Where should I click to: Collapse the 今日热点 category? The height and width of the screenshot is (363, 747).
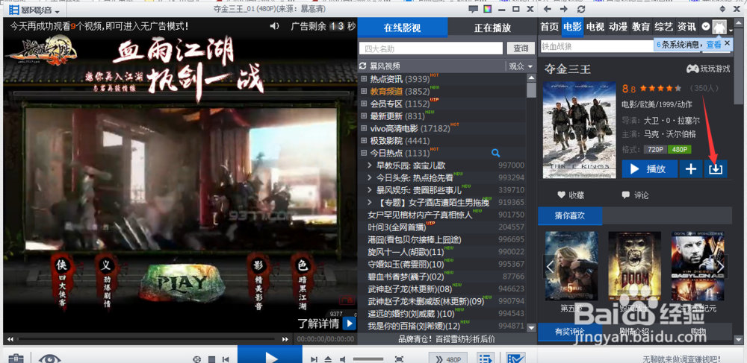(x=364, y=153)
